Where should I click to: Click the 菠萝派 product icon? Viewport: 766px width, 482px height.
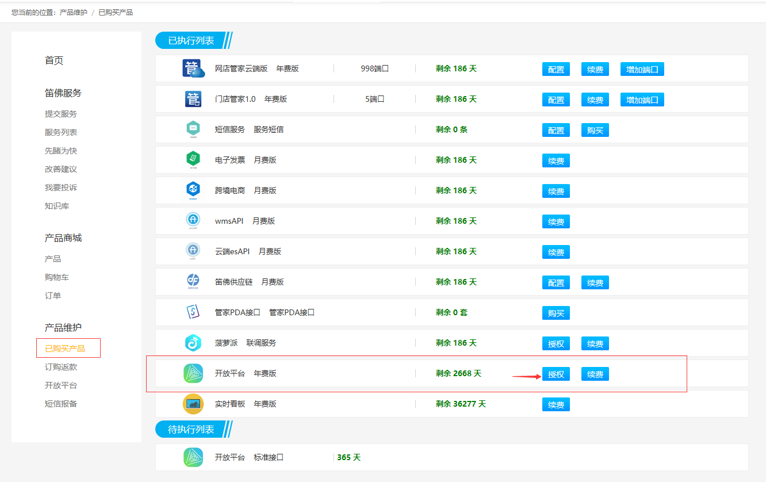pyautogui.click(x=193, y=343)
